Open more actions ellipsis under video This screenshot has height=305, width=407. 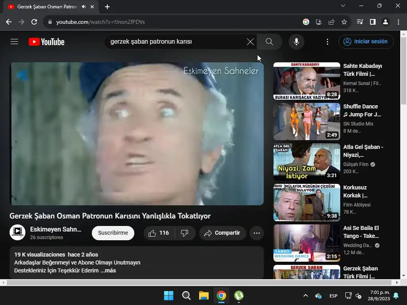coord(257,233)
